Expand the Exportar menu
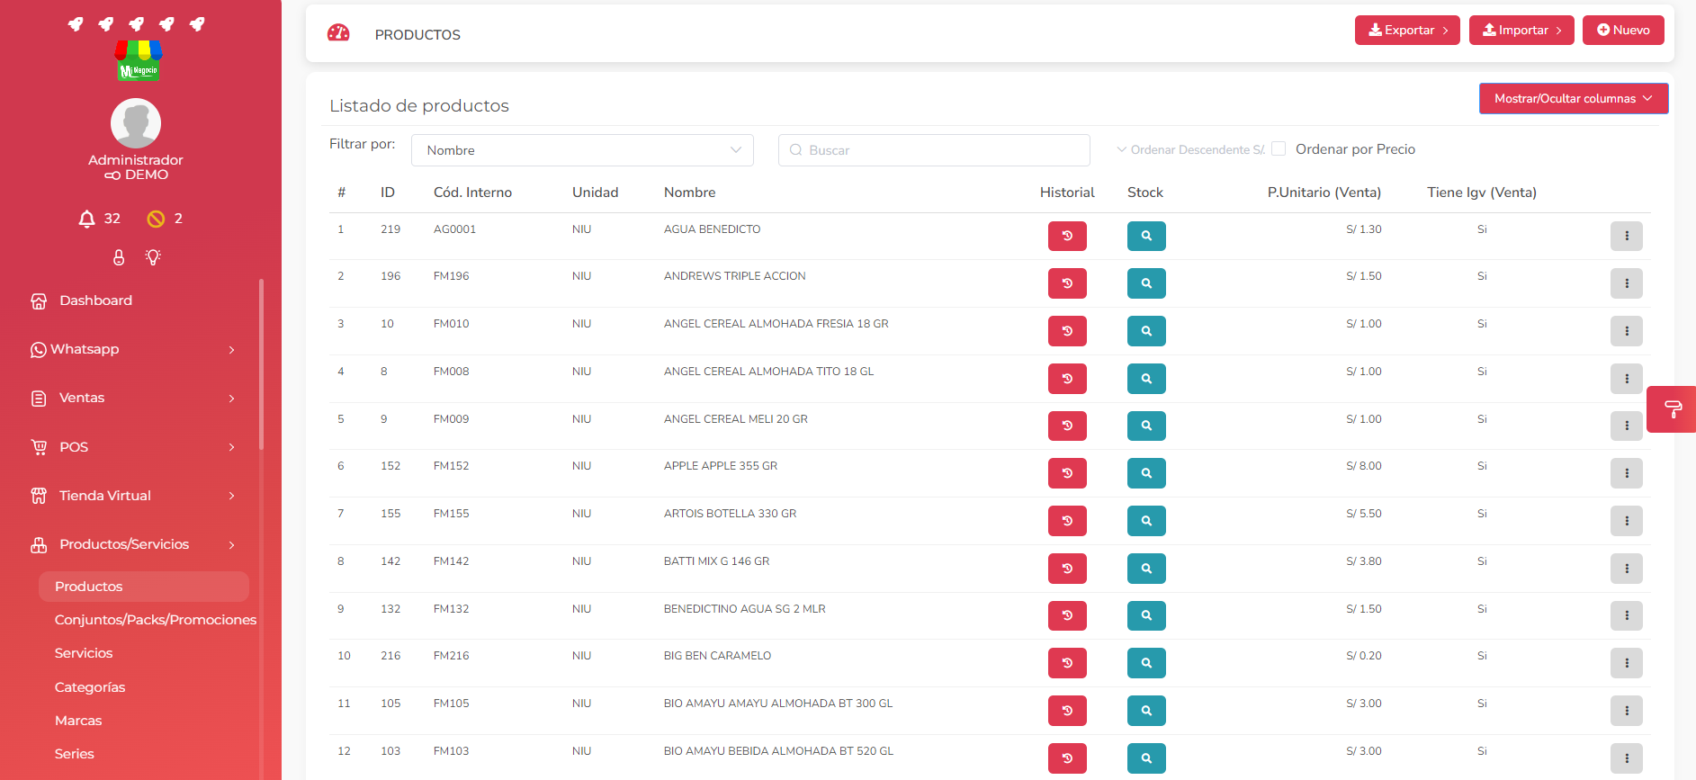This screenshot has height=780, width=1696. click(1407, 30)
